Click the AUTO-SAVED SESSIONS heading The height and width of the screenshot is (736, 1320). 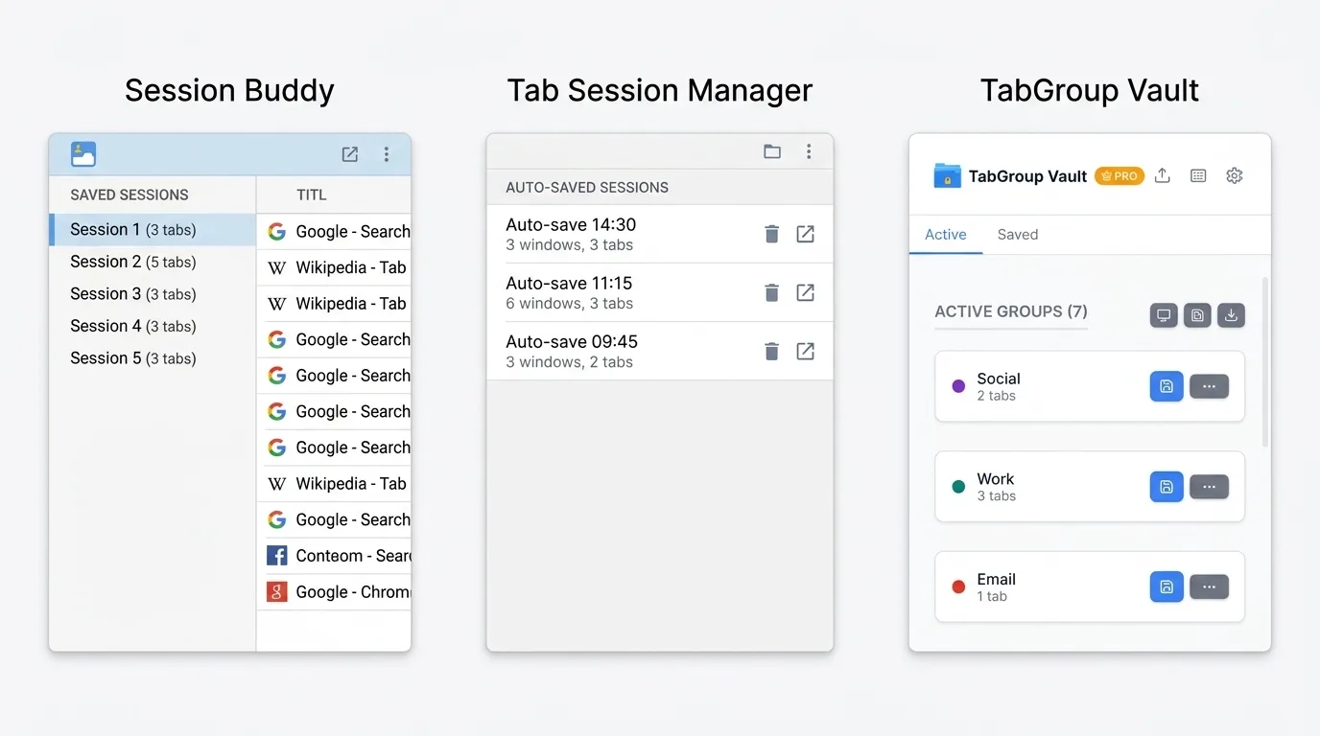pos(587,188)
